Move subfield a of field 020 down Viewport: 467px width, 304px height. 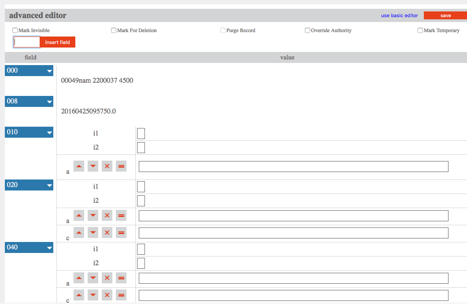[x=93, y=216]
